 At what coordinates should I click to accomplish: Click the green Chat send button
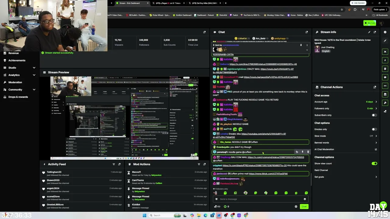(304, 207)
